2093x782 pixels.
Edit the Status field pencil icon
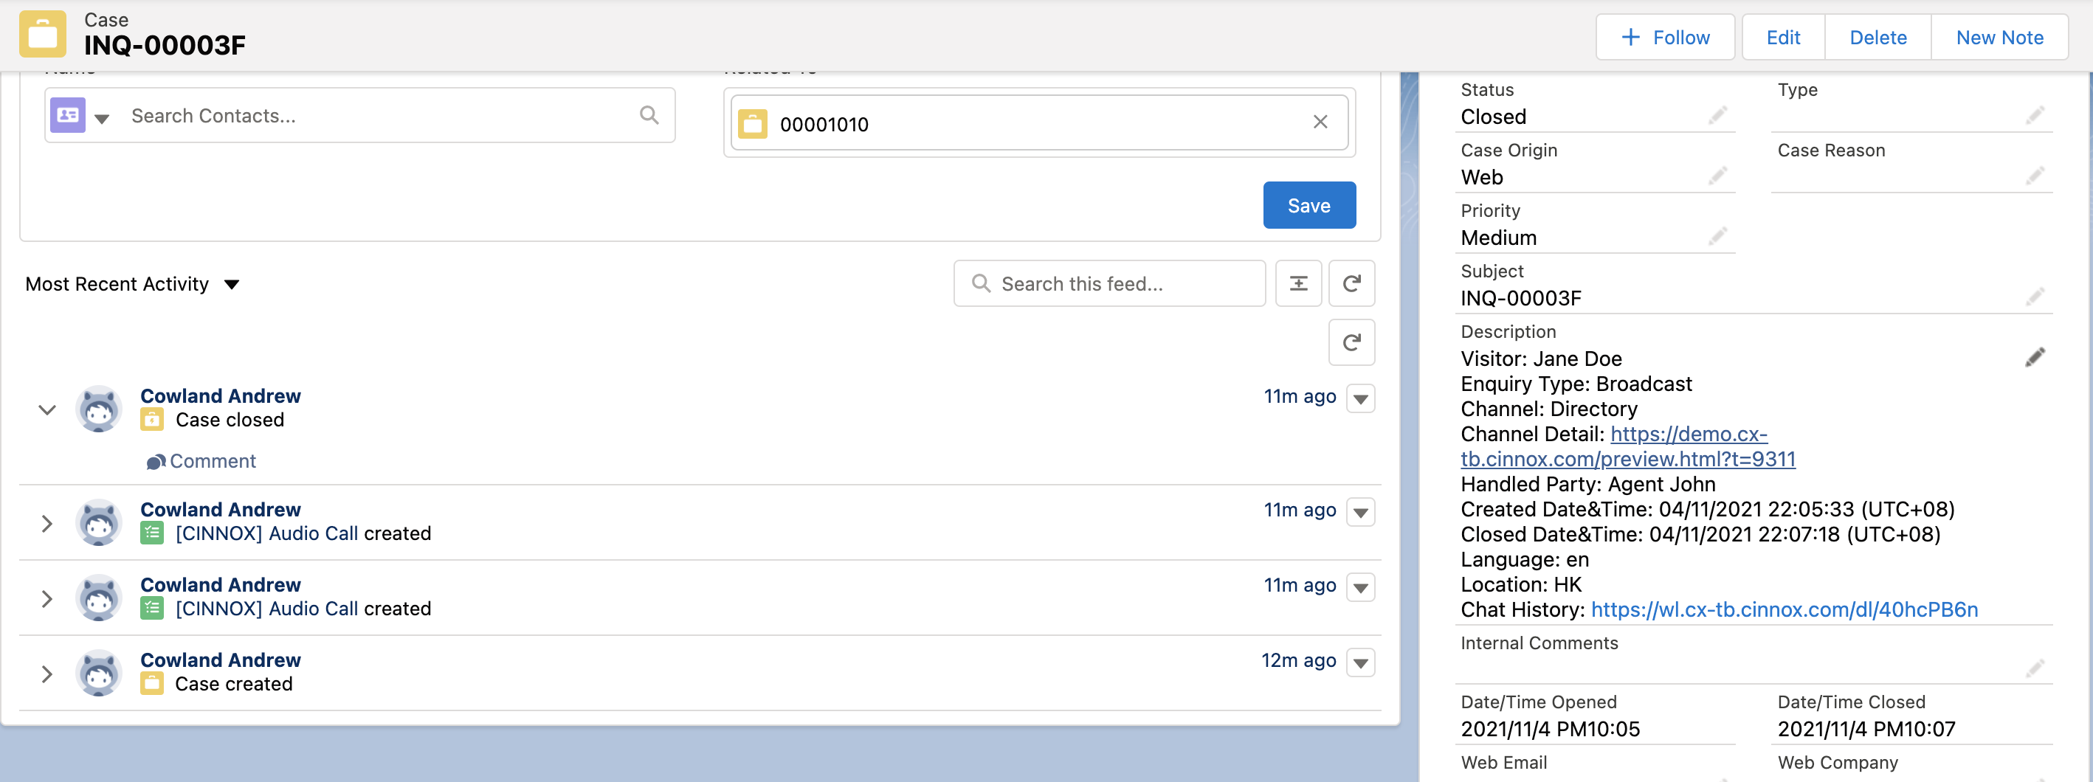1717,115
